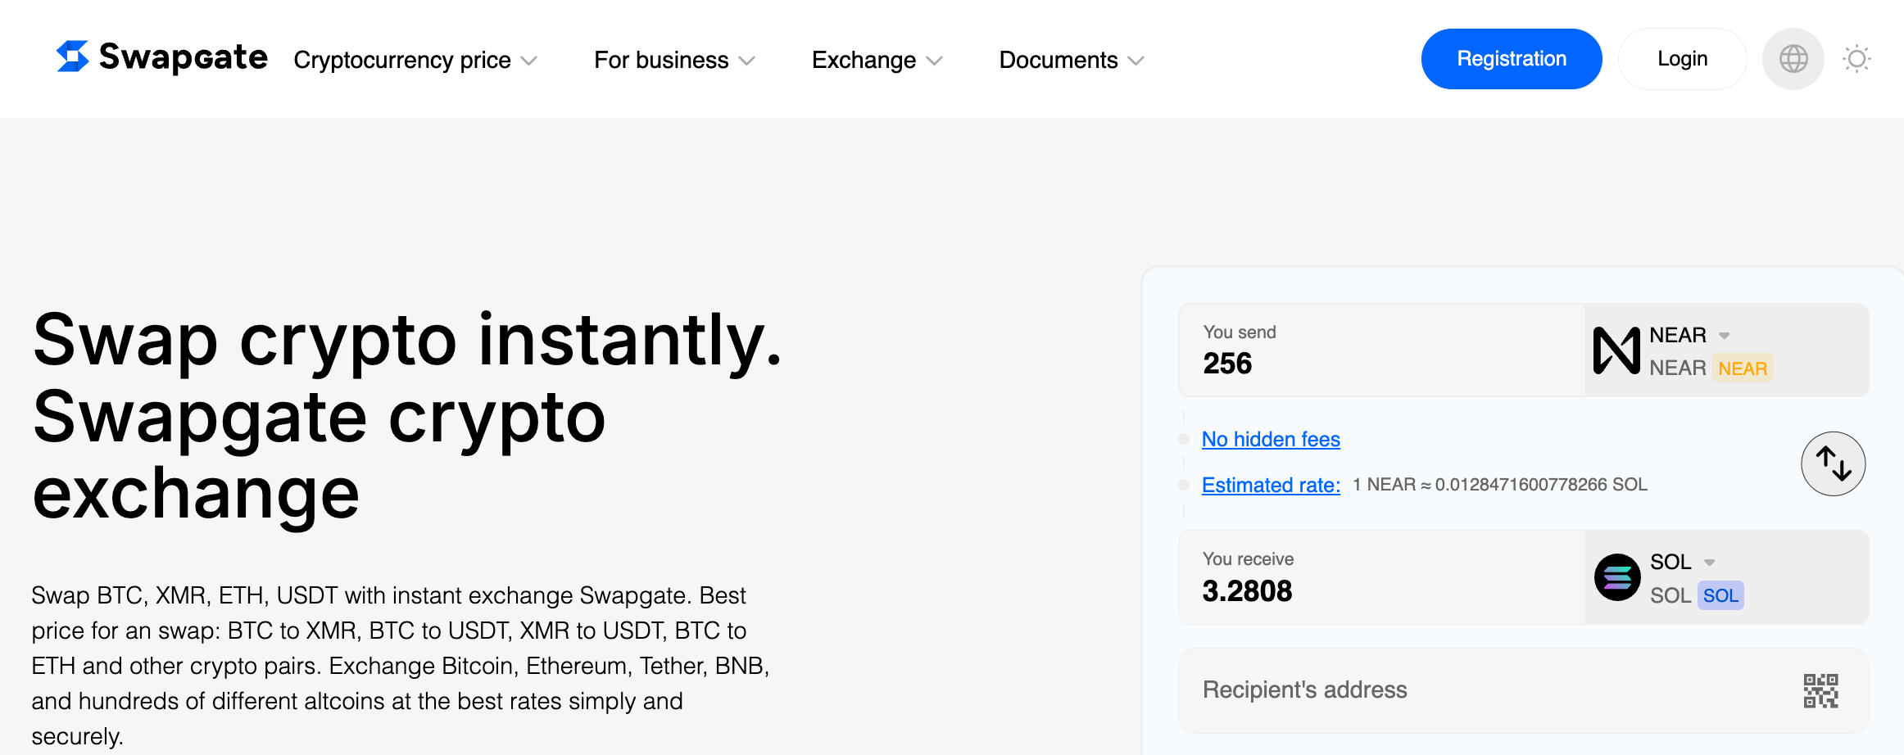Click the NEAR coin logo
This screenshot has height=755, width=1904.
[1616, 350]
